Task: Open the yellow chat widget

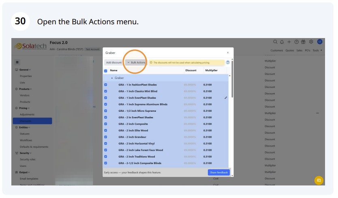Action: pyautogui.click(x=319, y=180)
